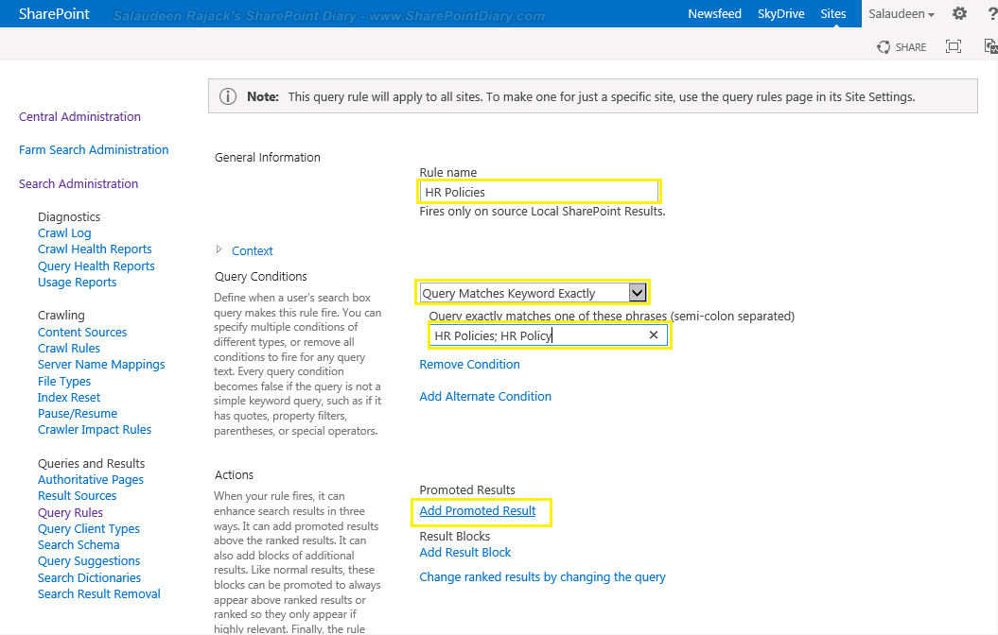Open Content Sources
This screenshot has height=635, width=998.
82,332
